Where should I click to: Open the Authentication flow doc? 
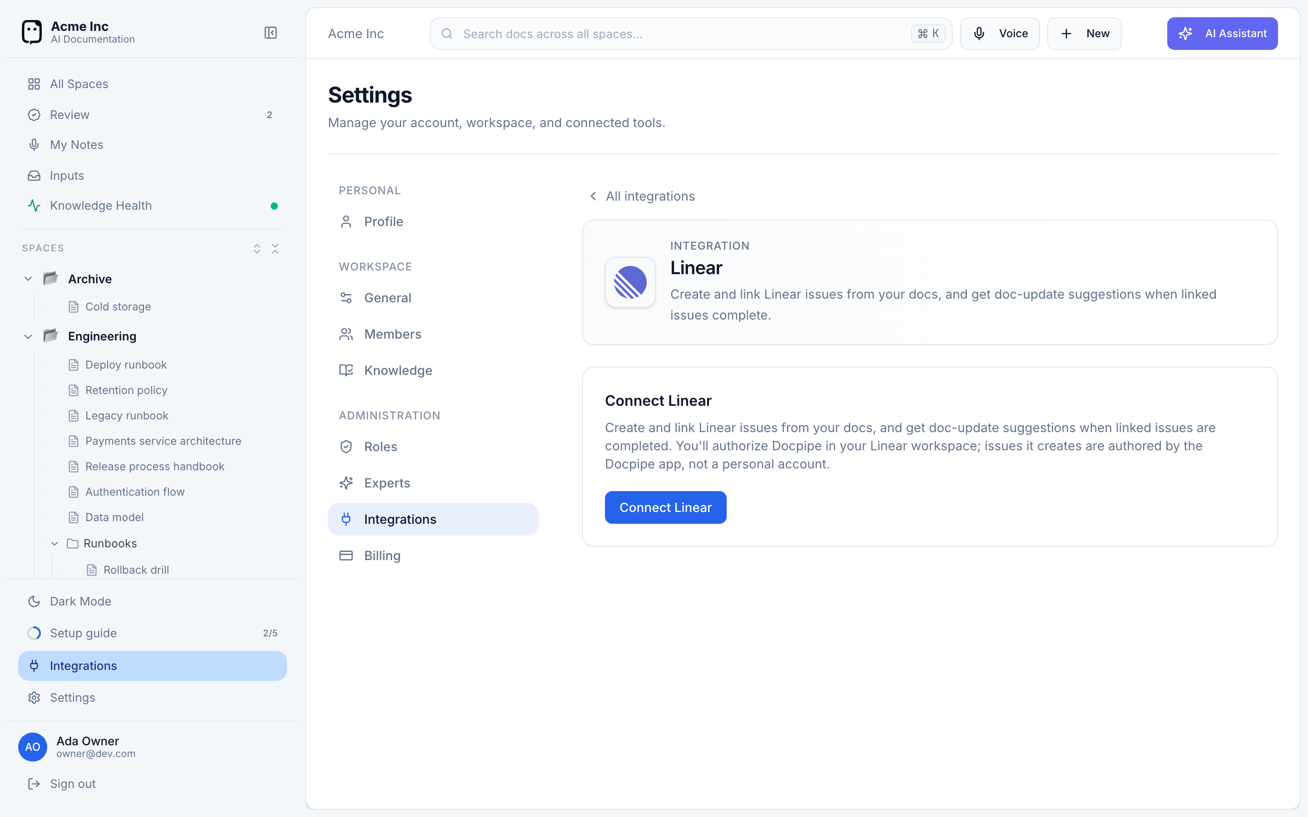pos(134,492)
